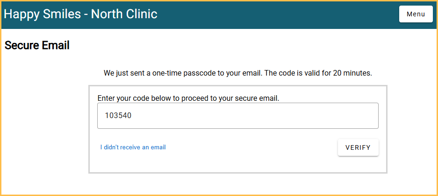Image resolution: width=438 pixels, height=196 pixels.
Task: Click the "Enter your code below" label
Action: [x=188, y=98]
